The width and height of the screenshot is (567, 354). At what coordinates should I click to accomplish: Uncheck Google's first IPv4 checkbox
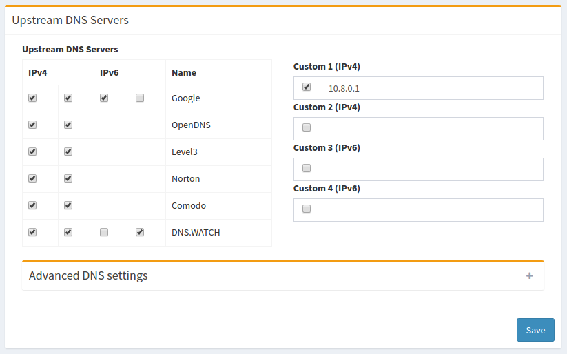pos(32,98)
